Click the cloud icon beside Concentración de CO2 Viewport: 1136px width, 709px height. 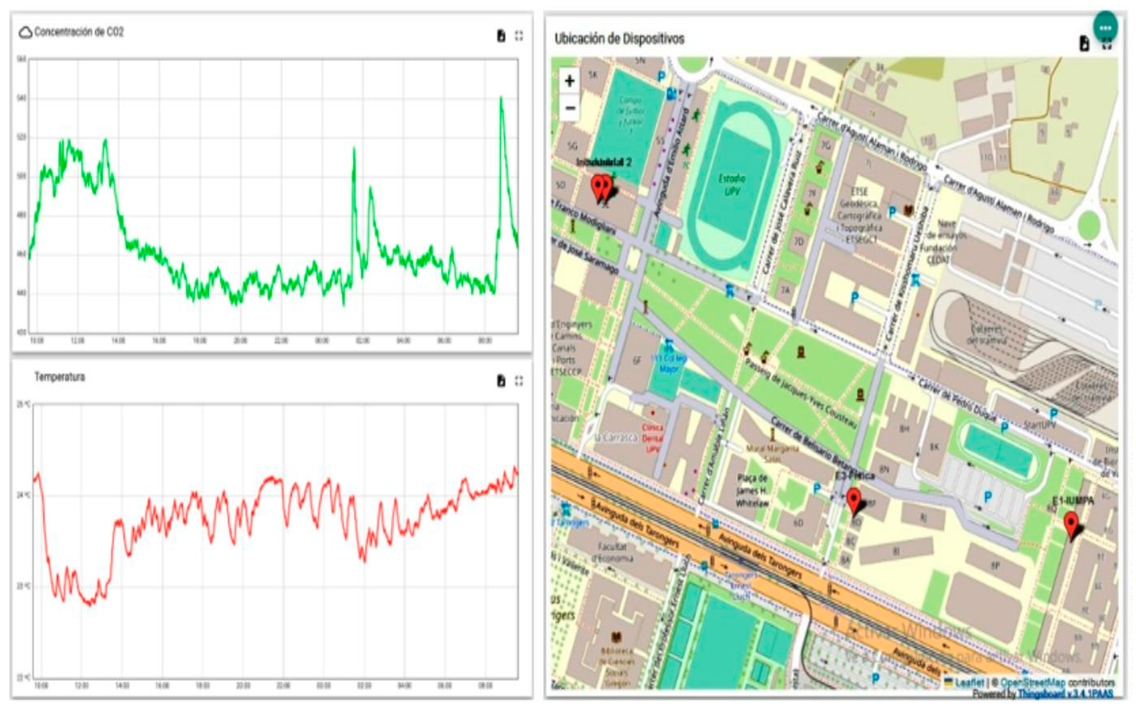(25, 32)
